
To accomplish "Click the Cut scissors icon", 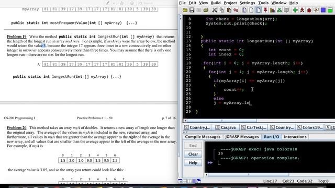I will (x=215, y=10).
